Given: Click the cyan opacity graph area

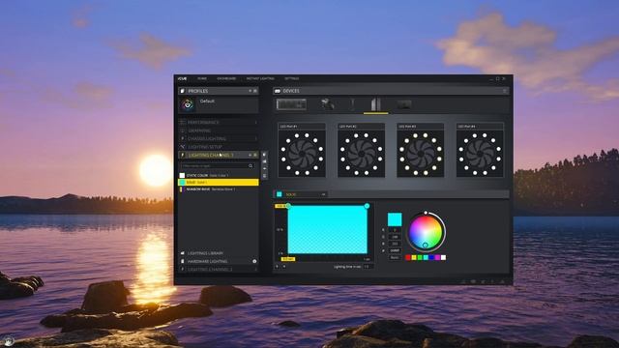Looking at the screenshot, I should point(327,230).
